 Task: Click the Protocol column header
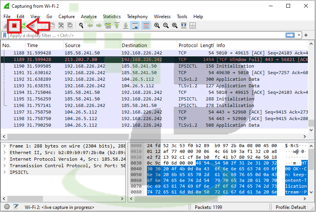(x=188, y=45)
